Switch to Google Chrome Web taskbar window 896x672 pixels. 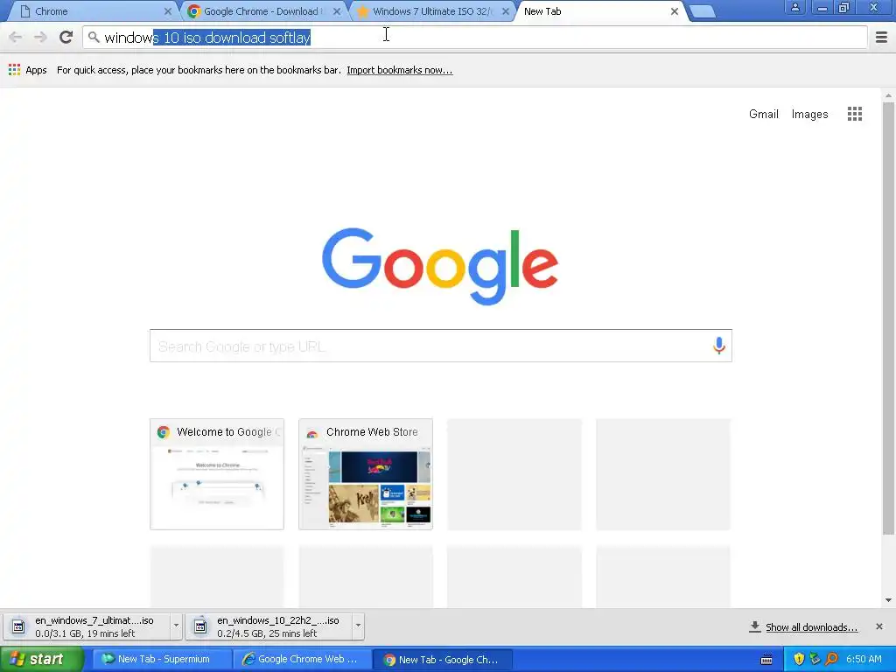[x=303, y=660]
